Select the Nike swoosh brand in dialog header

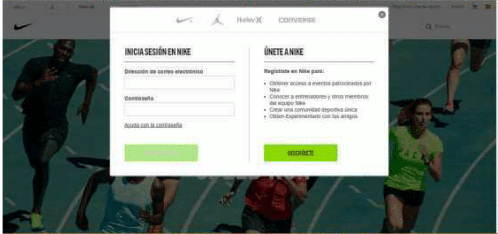click(184, 20)
